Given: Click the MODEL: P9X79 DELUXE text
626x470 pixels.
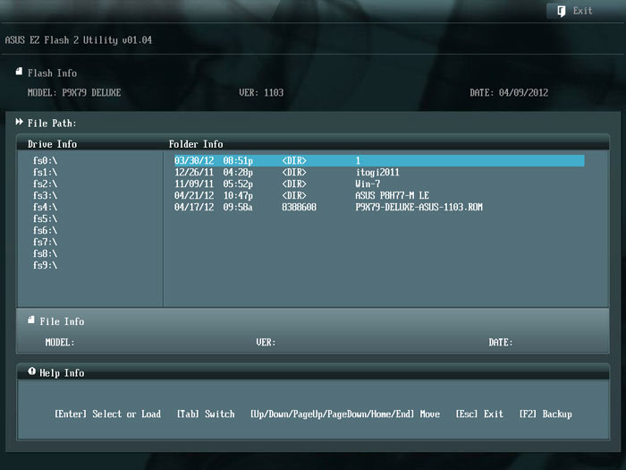Looking at the screenshot, I should pos(74,93).
